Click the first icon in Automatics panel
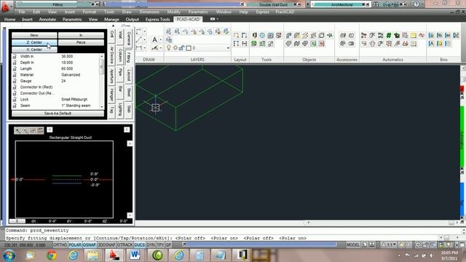466x262 pixels. [364, 36]
